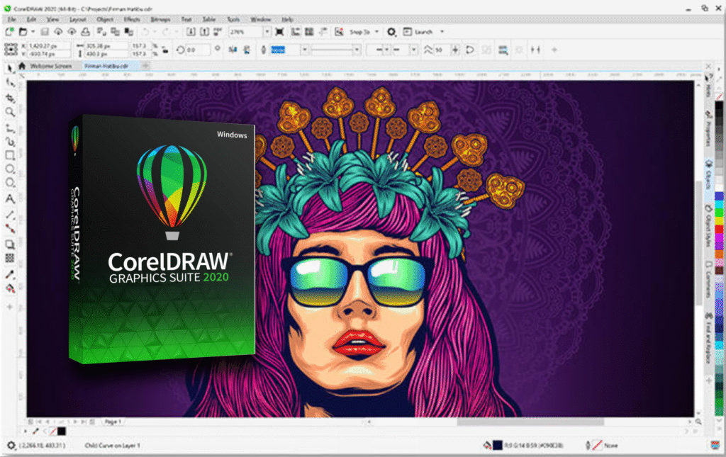Toggle the lock ratio padlock
726x457 pixels.
[164, 50]
